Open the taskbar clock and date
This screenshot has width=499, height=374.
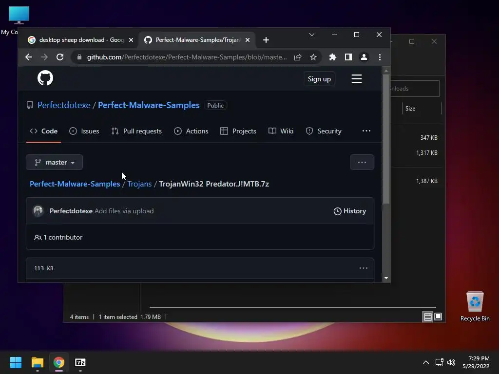[476, 362]
